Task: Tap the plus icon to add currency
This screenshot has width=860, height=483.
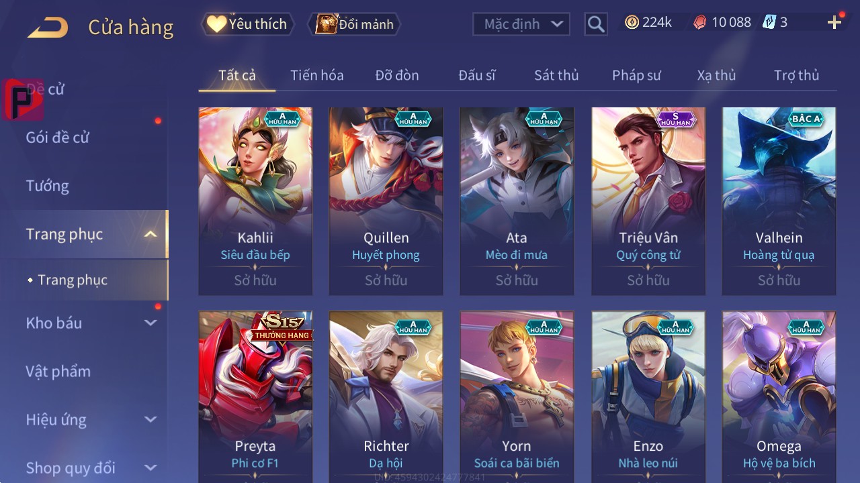Action: tap(834, 22)
